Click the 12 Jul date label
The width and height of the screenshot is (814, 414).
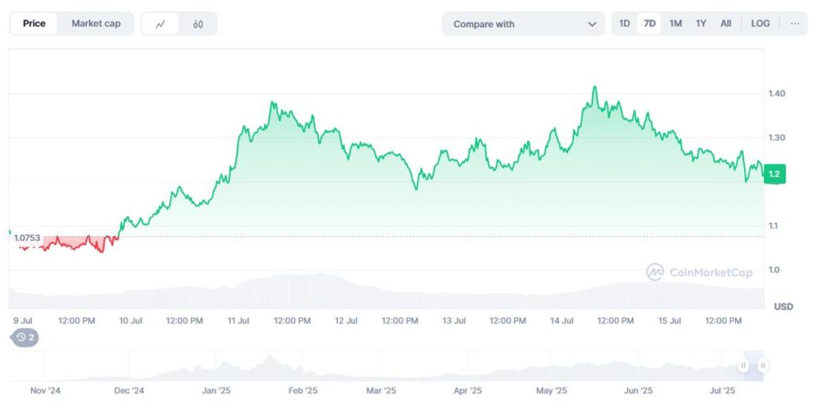tap(347, 320)
